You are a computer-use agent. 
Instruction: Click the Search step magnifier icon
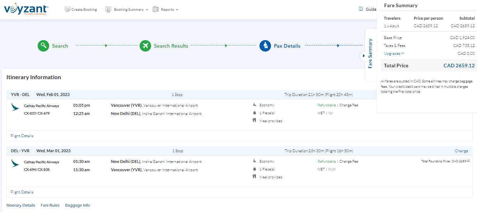coord(43,46)
